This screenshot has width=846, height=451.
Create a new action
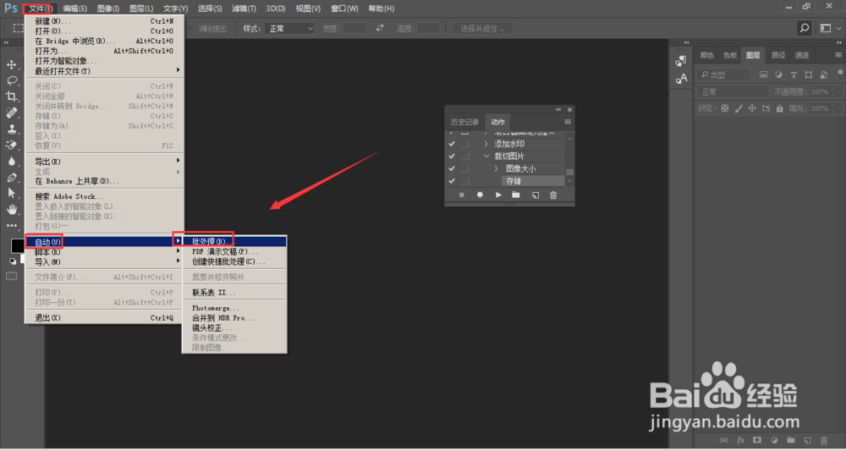(536, 195)
